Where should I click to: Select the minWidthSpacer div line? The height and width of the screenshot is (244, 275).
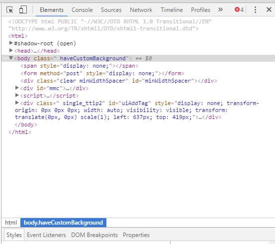119,81
